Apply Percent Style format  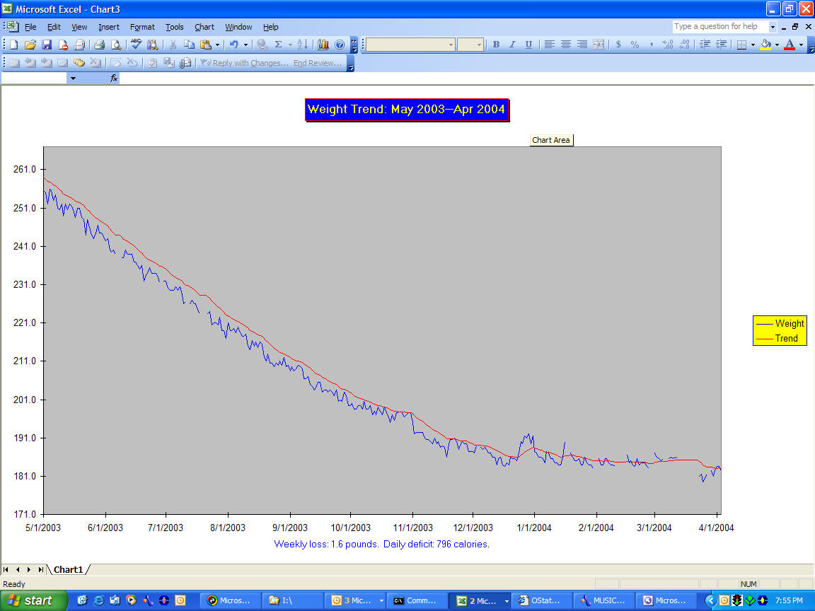pyautogui.click(x=635, y=45)
